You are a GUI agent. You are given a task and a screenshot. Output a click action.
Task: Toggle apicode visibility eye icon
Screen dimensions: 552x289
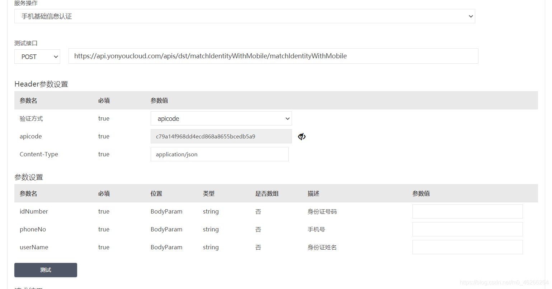click(302, 136)
